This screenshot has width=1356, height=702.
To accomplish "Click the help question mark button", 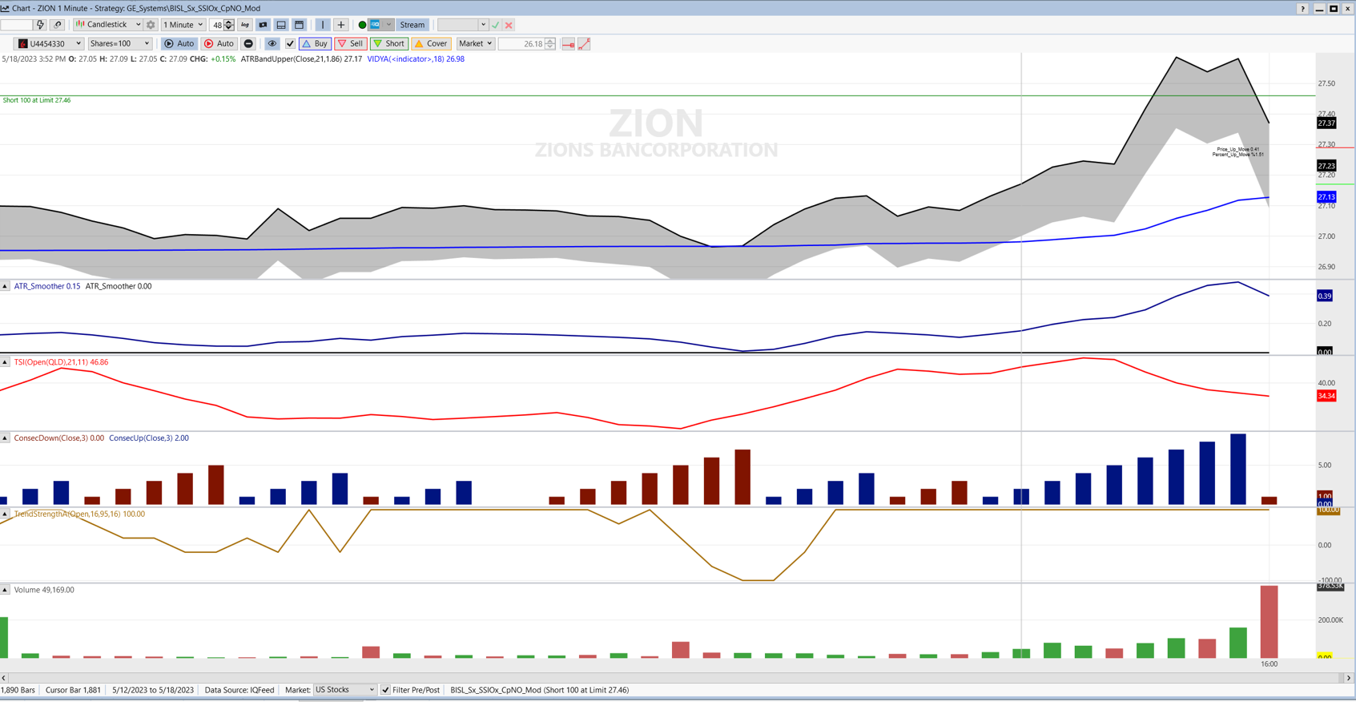I will coord(1302,8).
